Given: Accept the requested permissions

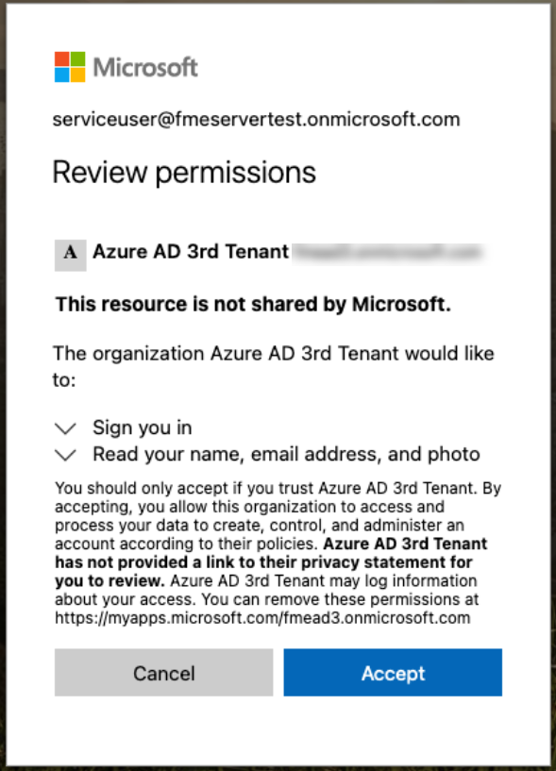Looking at the screenshot, I should [393, 672].
